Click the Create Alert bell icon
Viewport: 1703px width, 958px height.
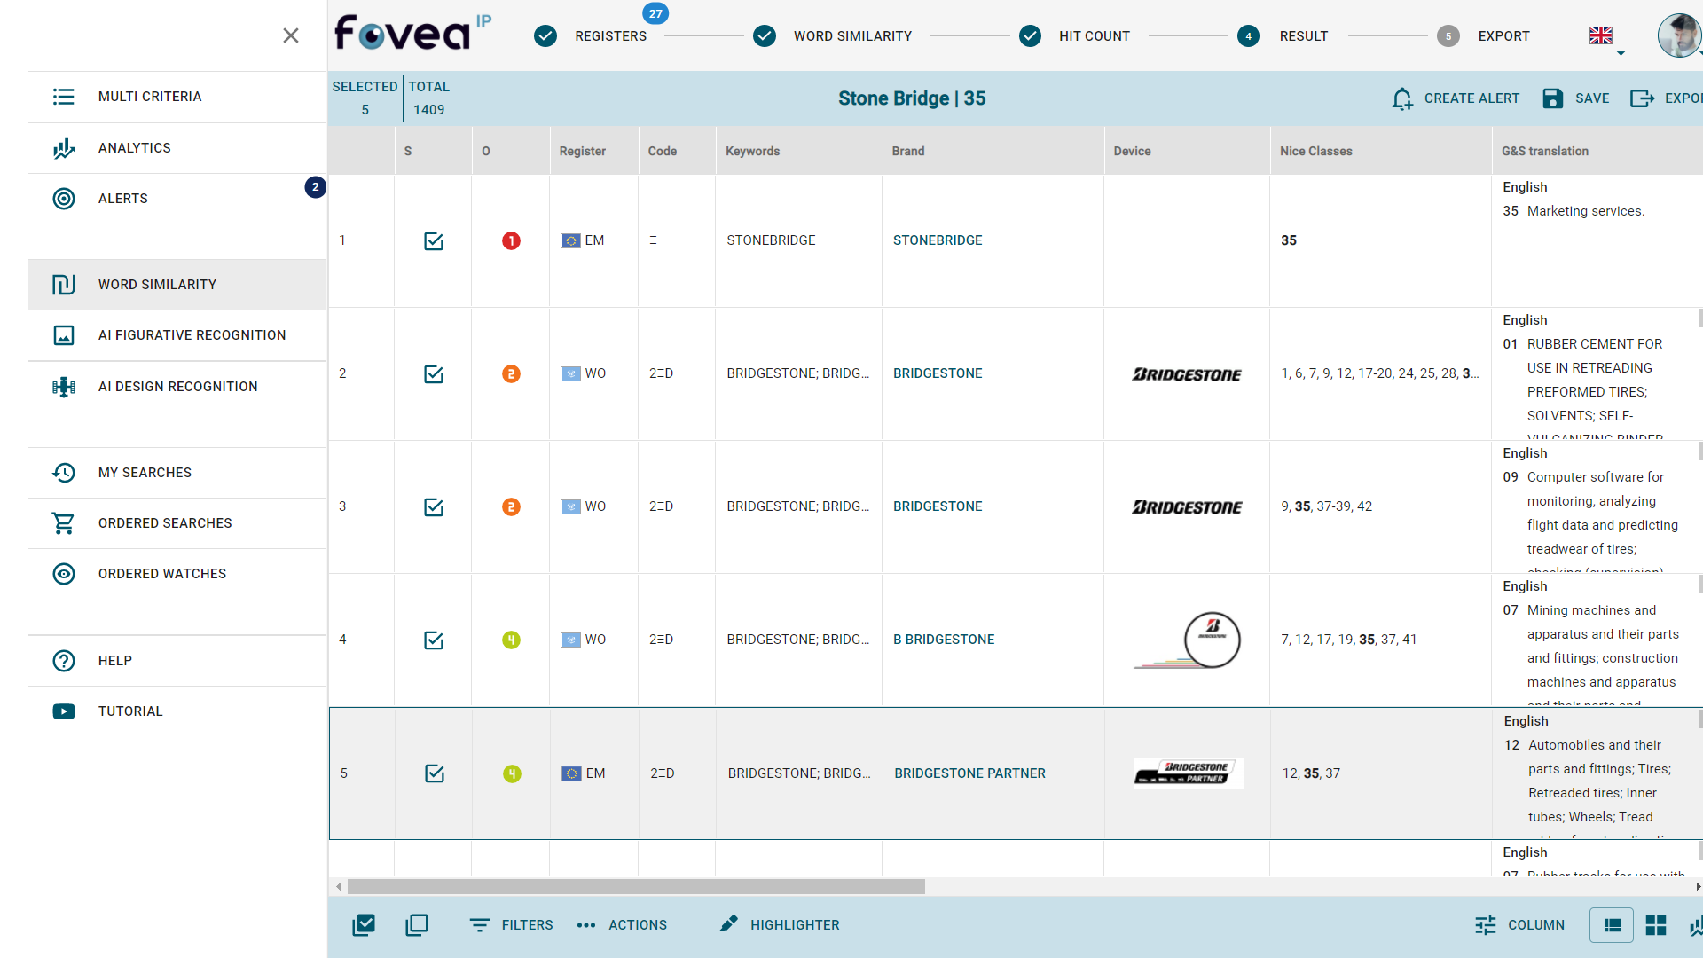pos(1401,98)
